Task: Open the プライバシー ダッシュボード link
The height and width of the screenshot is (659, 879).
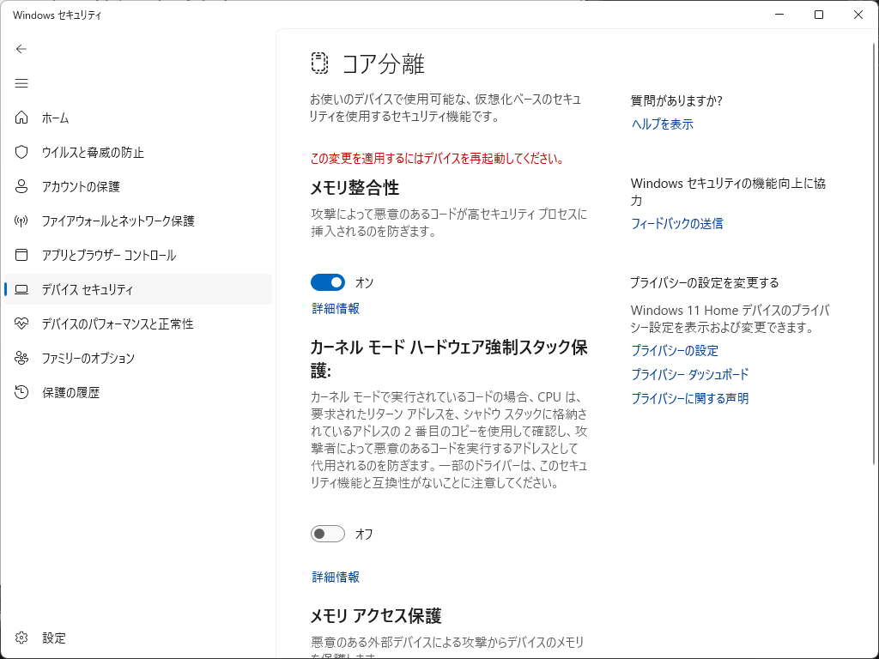Action: click(x=689, y=375)
